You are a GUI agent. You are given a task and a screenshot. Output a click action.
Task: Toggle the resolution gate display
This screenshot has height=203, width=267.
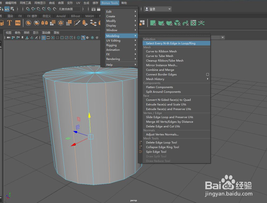pyautogui.click(x=53, y=38)
